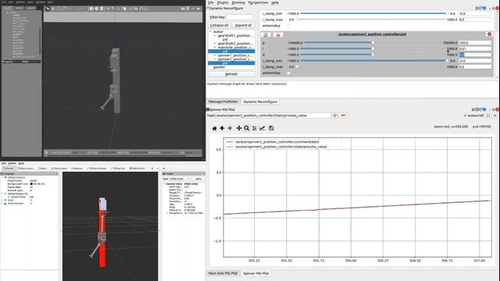Collapse spinner1_position node in tree
This screenshot has width=500, height=281.
(x=215, y=55)
